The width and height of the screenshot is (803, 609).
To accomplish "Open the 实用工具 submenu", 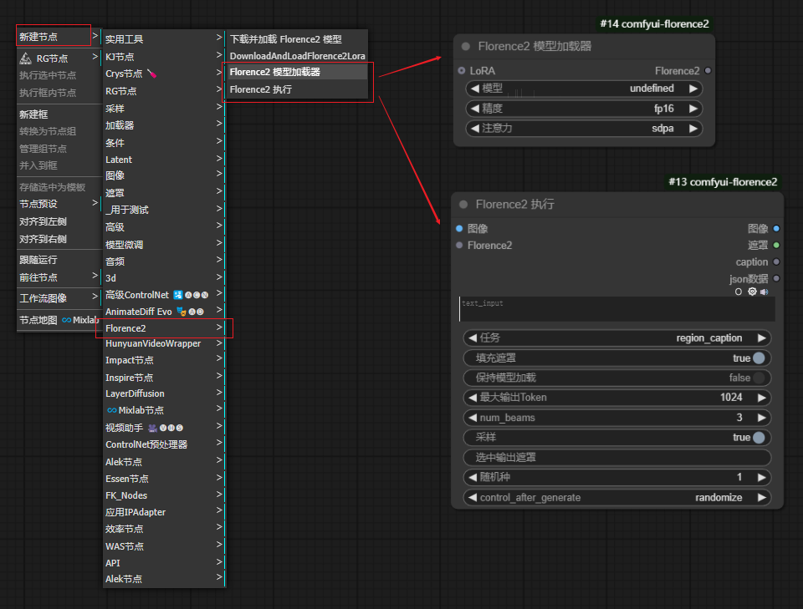I will click(164, 39).
